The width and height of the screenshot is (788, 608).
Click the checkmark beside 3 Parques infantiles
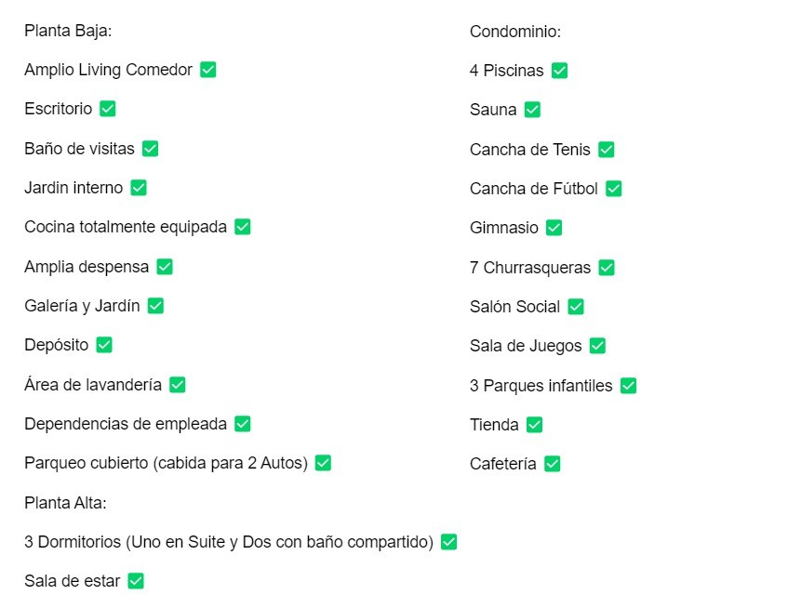pyautogui.click(x=628, y=385)
